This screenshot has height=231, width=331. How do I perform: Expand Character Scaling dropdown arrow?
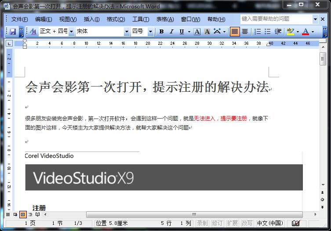point(224,32)
